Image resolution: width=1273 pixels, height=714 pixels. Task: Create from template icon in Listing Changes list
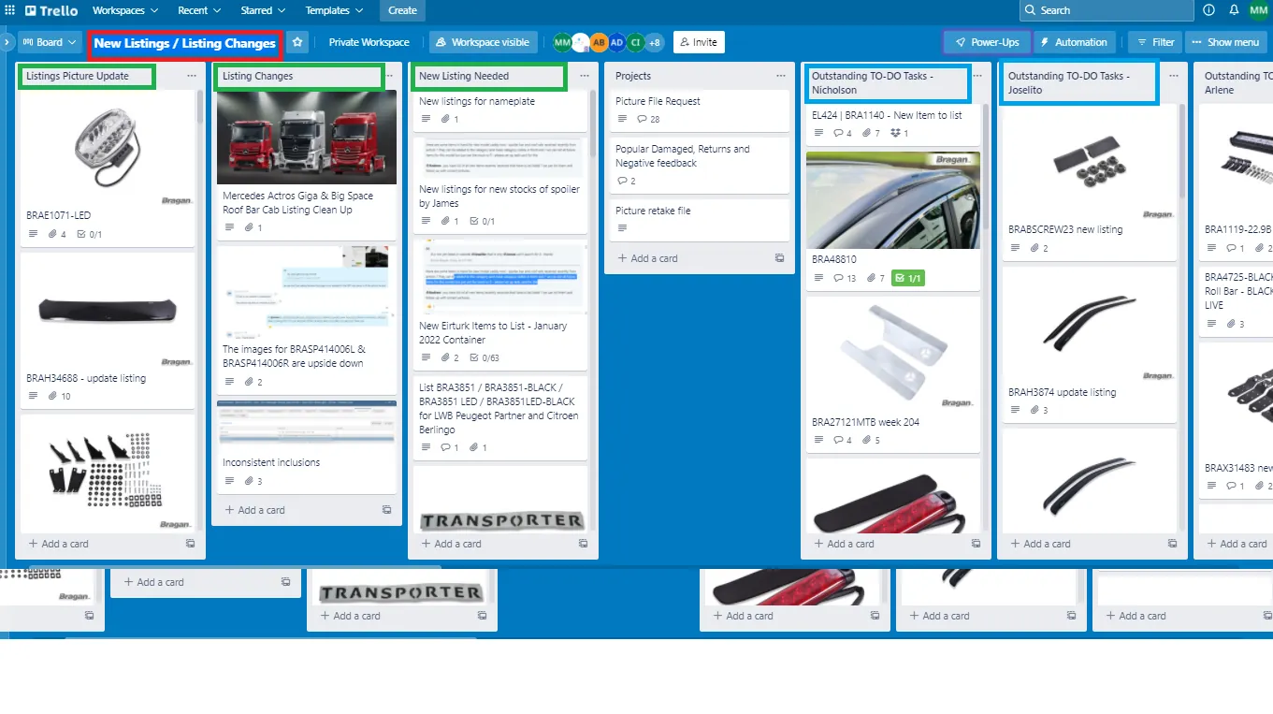pos(387,510)
